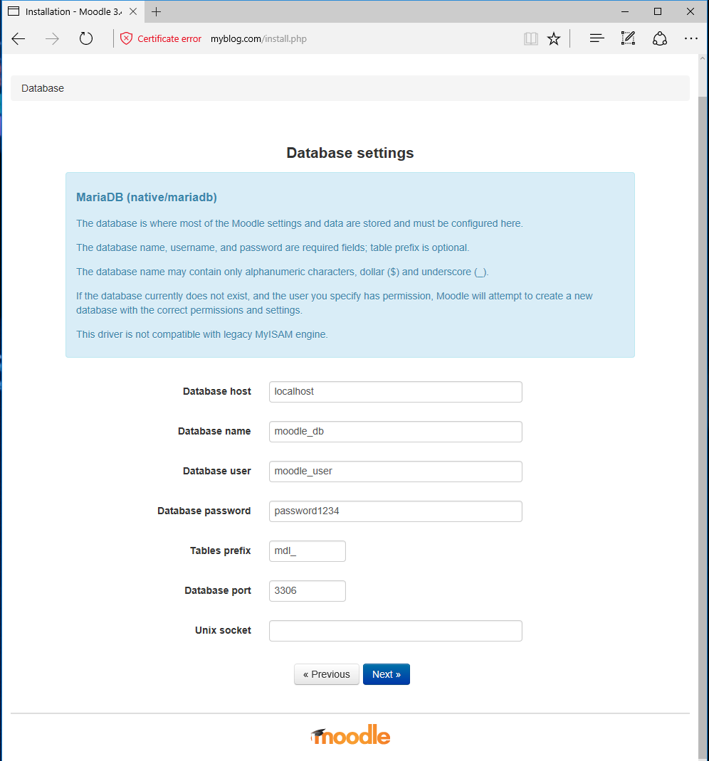Click the browser forward arrow

pyautogui.click(x=52, y=39)
